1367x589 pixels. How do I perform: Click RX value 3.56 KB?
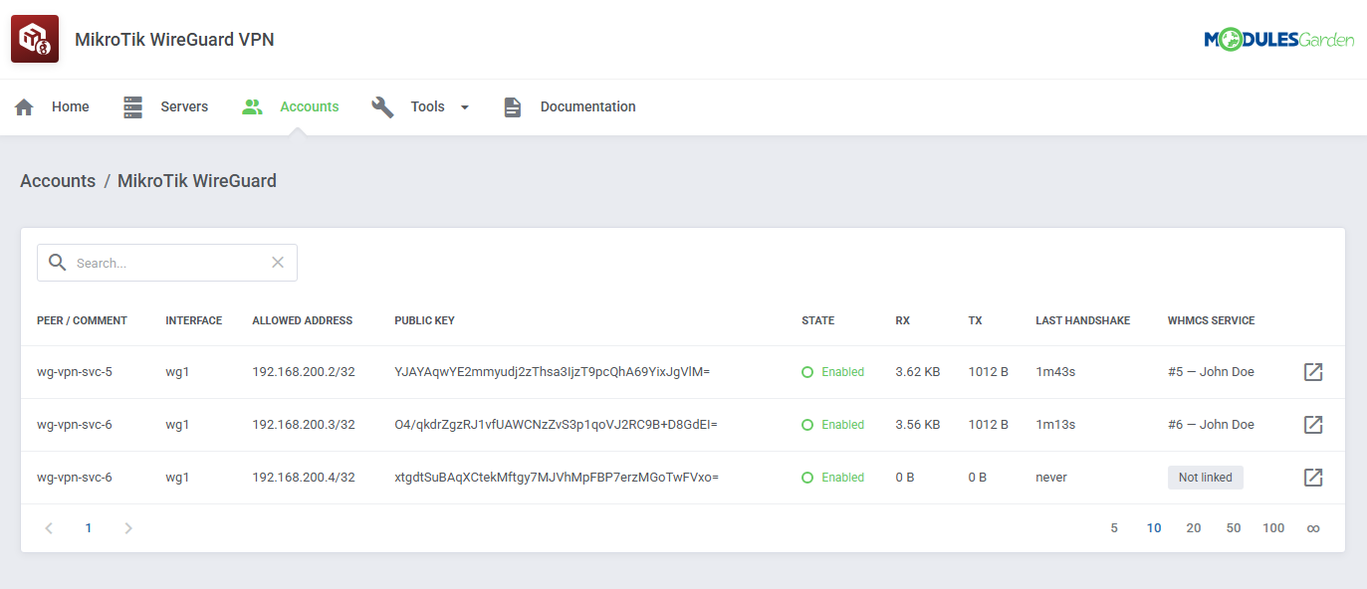click(918, 425)
